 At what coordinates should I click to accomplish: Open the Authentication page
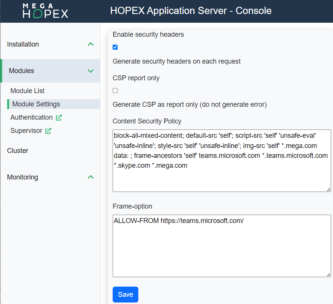click(31, 117)
